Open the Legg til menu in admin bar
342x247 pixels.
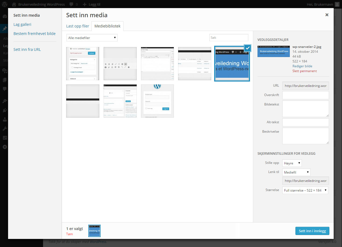click(94, 4)
